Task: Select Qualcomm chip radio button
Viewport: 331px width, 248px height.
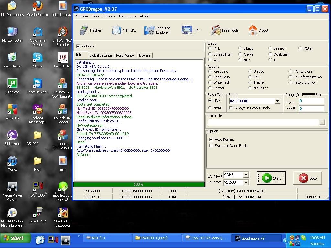Action: pyautogui.click(x=270, y=54)
